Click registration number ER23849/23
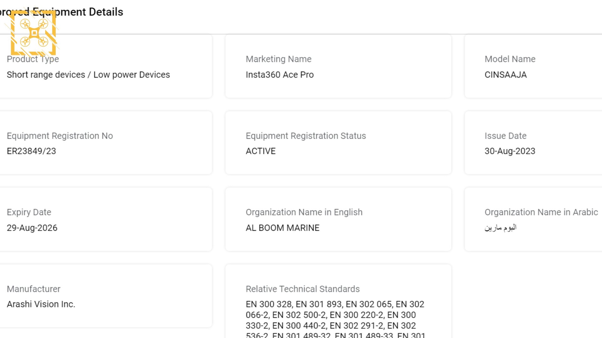The image size is (602, 338). click(31, 151)
